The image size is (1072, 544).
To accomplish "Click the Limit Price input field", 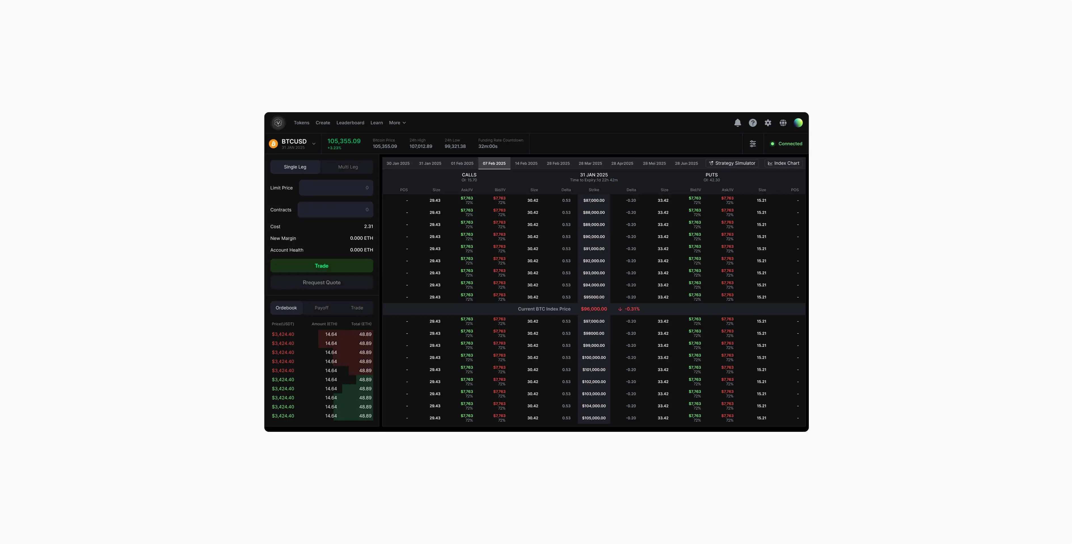I will (x=336, y=188).
